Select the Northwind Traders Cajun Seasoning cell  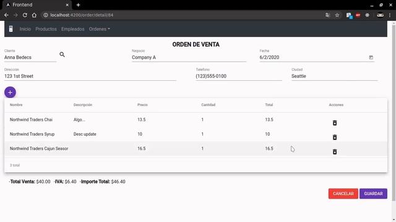(x=39, y=149)
